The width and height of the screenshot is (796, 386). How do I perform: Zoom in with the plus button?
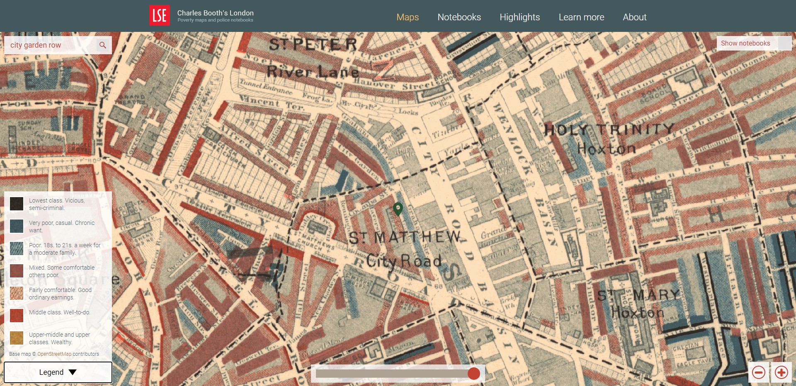coord(781,372)
